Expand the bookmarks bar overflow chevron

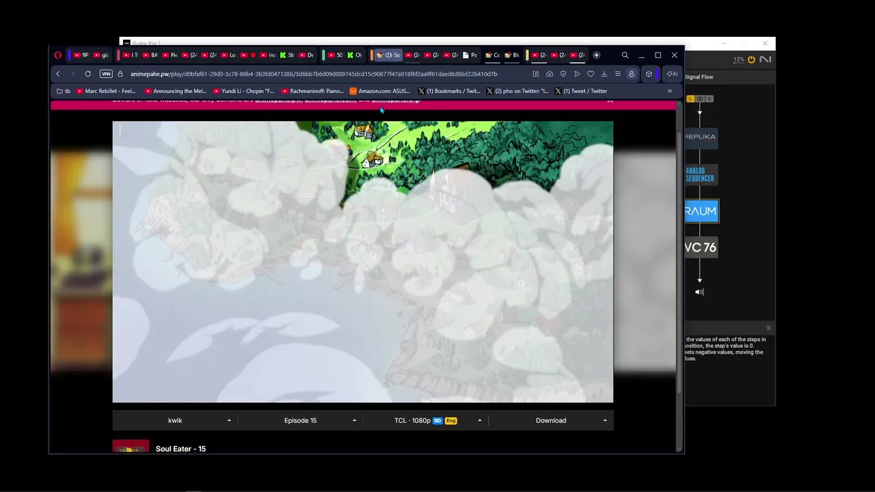point(669,91)
